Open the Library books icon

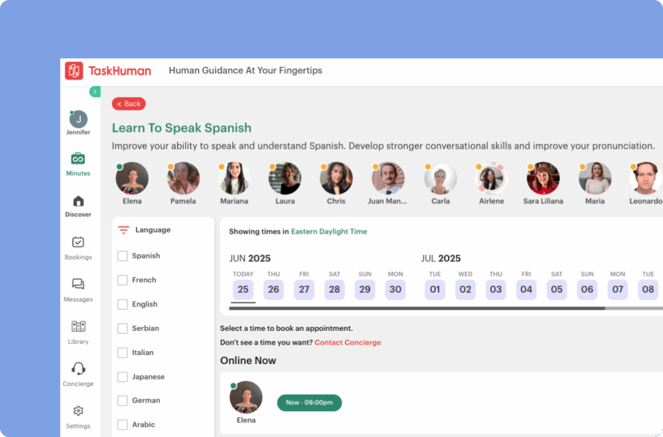click(78, 326)
